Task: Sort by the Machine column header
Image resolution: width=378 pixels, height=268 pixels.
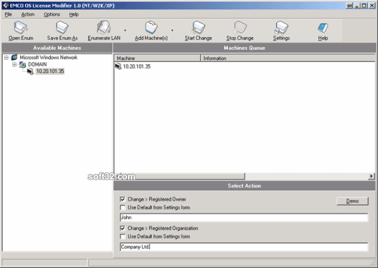Action: tap(157, 58)
